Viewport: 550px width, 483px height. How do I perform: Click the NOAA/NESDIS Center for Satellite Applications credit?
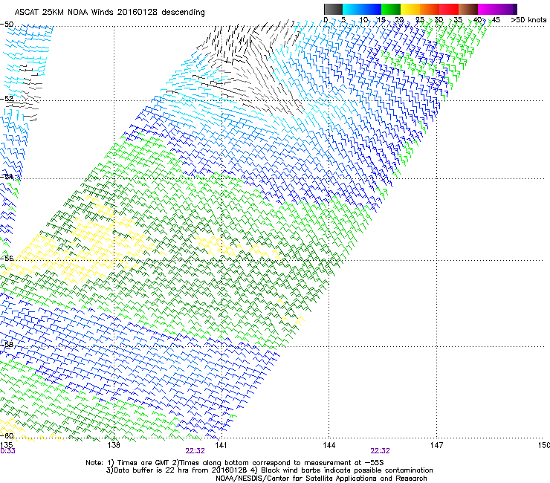tap(321, 479)
